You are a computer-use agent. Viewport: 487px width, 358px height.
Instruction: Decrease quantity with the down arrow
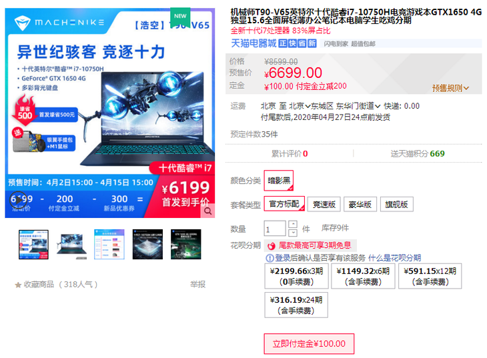(293, 233)
